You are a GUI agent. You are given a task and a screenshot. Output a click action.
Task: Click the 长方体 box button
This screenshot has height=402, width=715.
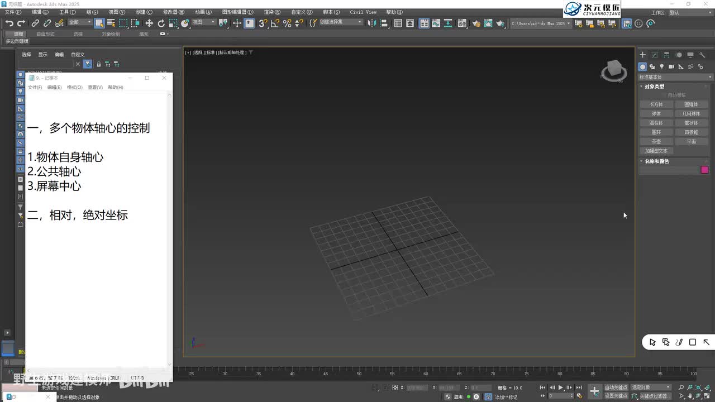[656, 104]
